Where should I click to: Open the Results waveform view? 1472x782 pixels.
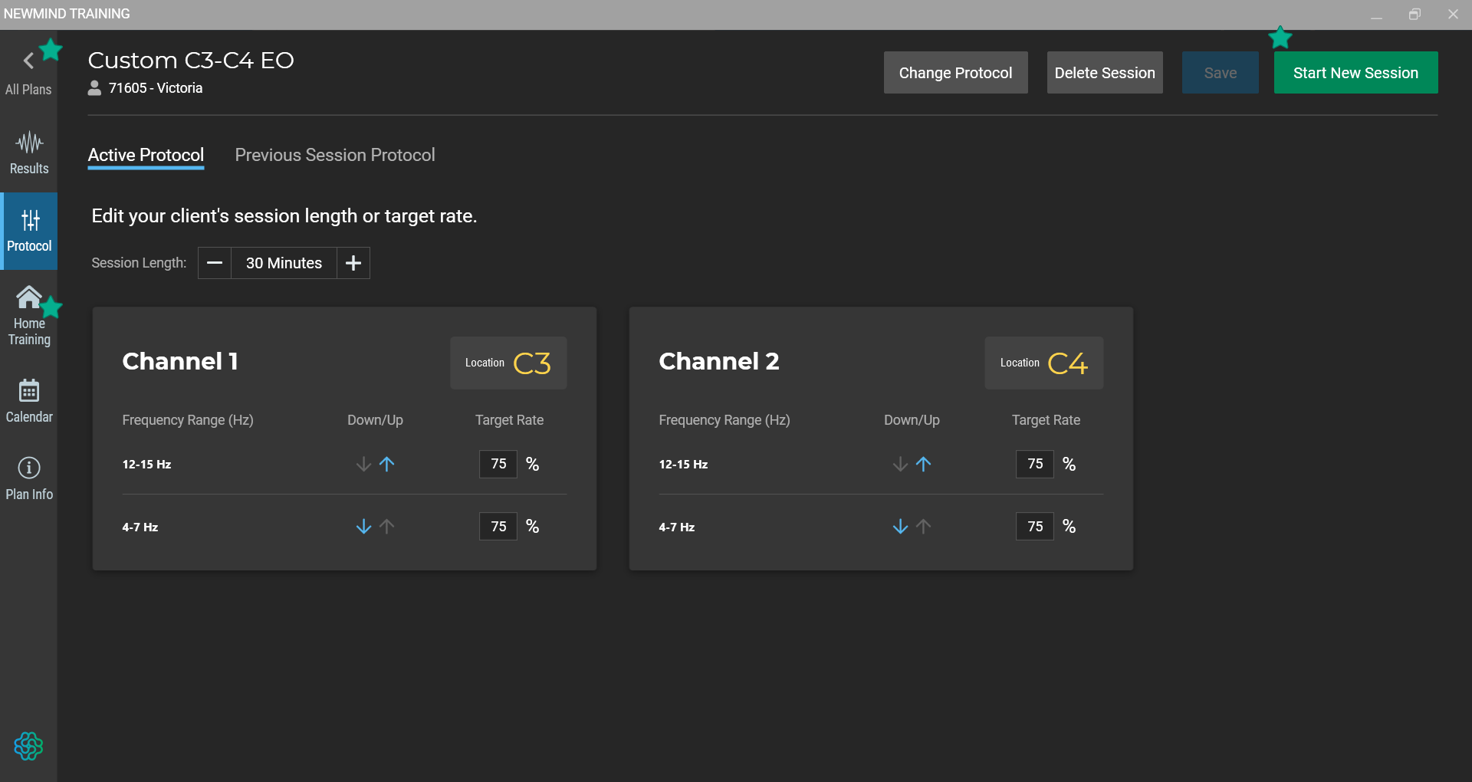pyautogui.click(x=28, y=153)
